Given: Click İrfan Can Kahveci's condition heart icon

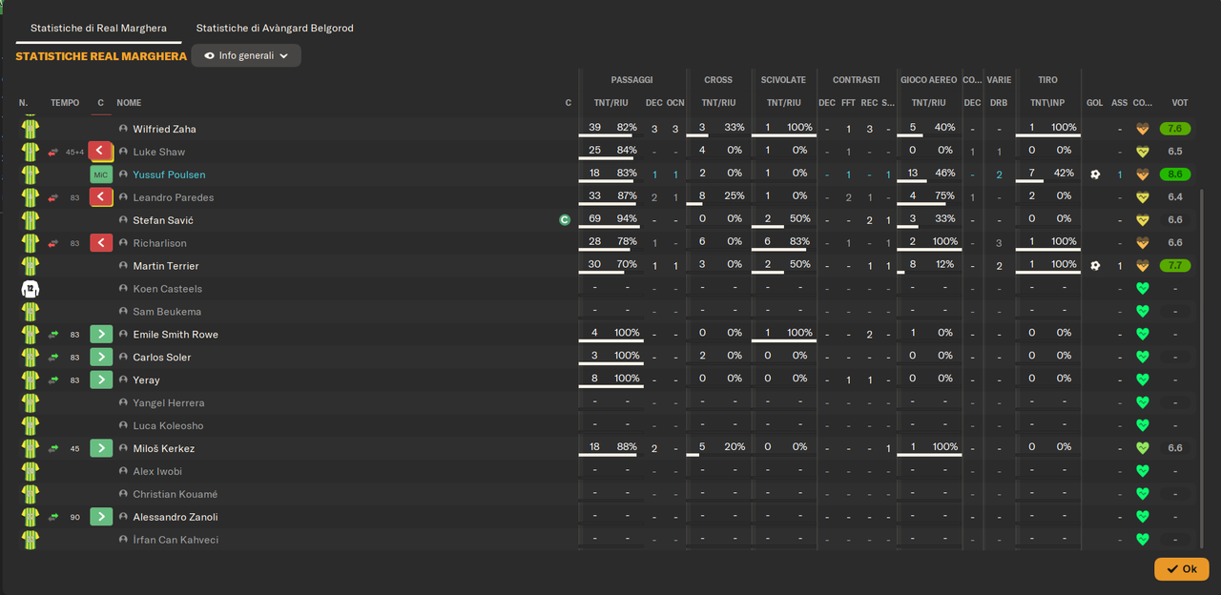Looking at the screenshot, I should click(x=1143, y=541).
